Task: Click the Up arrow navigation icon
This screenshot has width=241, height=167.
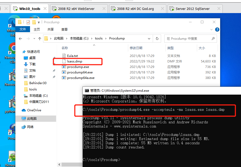Action: coord(40,38)
